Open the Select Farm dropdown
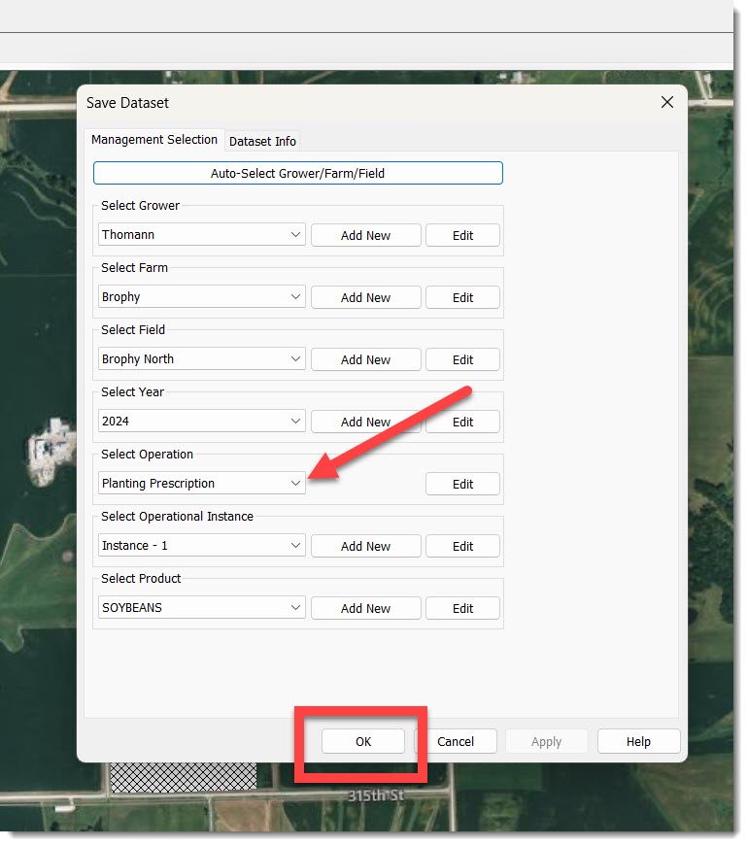This screenshot has width=748, height=846. (295, 297)
